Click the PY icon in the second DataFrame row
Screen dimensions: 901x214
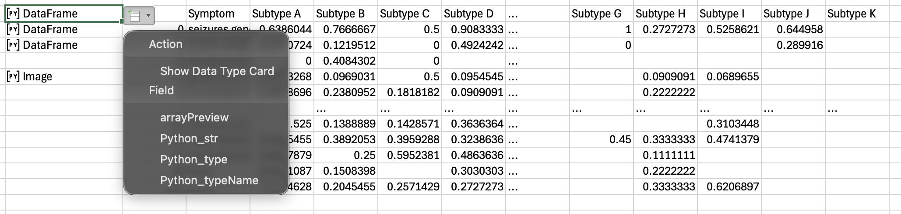pyautogui.click(x=13, y=30)
